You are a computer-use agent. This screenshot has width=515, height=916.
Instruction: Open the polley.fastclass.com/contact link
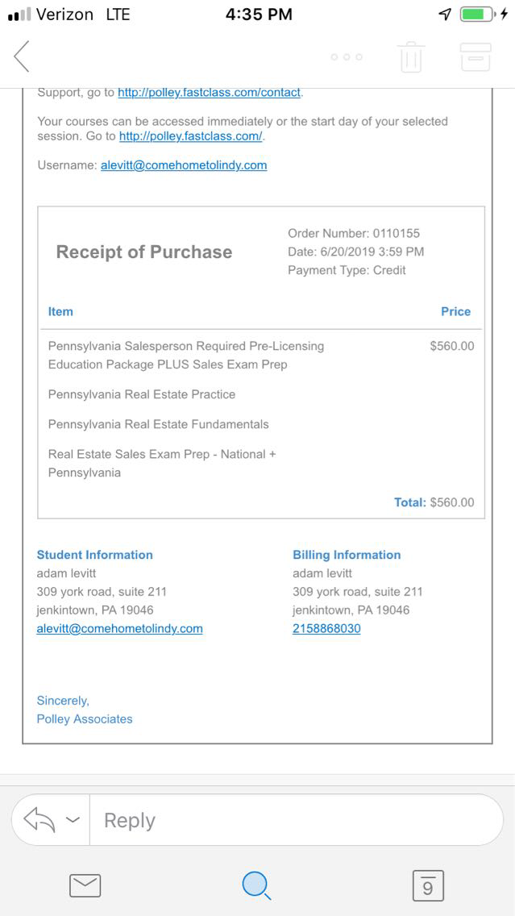click(210, 93)
